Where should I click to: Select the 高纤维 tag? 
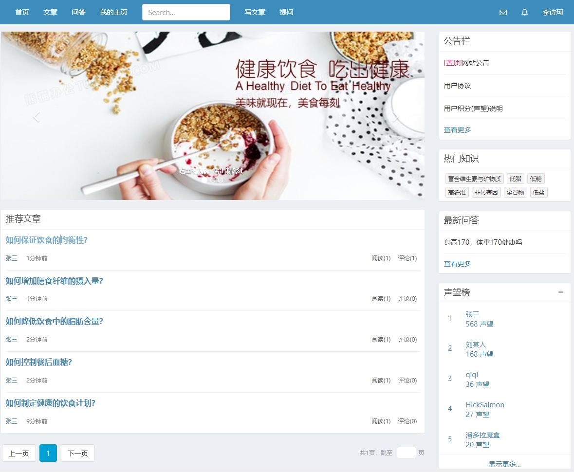coord(457,193)
